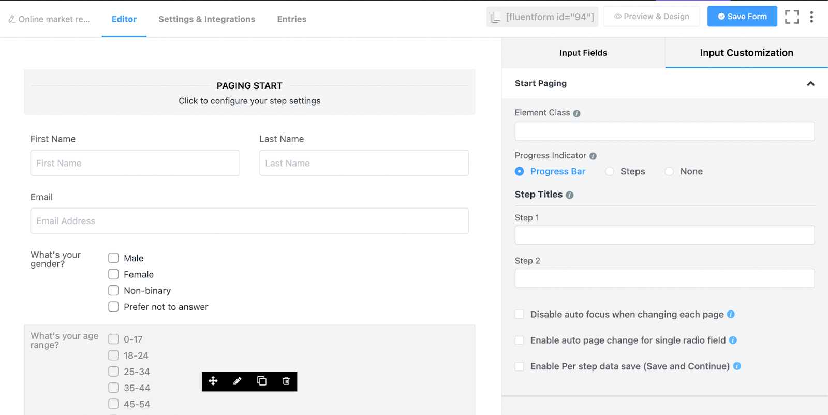
Task: Click the trash delete field icon
Action: (x=286, y=381)
